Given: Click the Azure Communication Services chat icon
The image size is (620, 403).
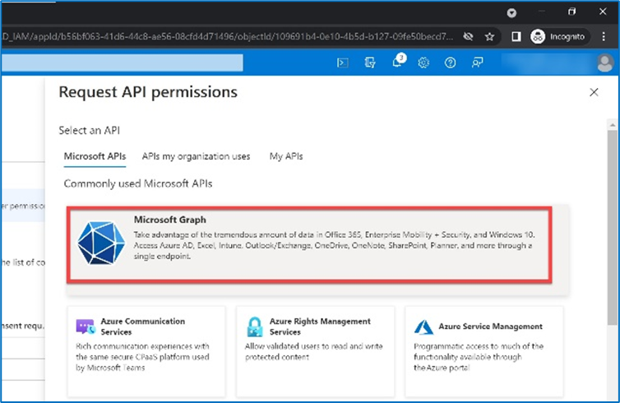Looking at the screenshot, I should tap(86, 327).
